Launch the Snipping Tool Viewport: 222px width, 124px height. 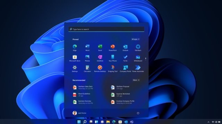(113, 69)
